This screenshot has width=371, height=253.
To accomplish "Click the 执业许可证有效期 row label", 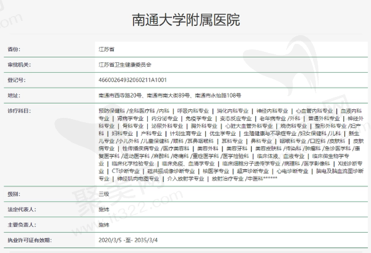I will tap(30, 240).
